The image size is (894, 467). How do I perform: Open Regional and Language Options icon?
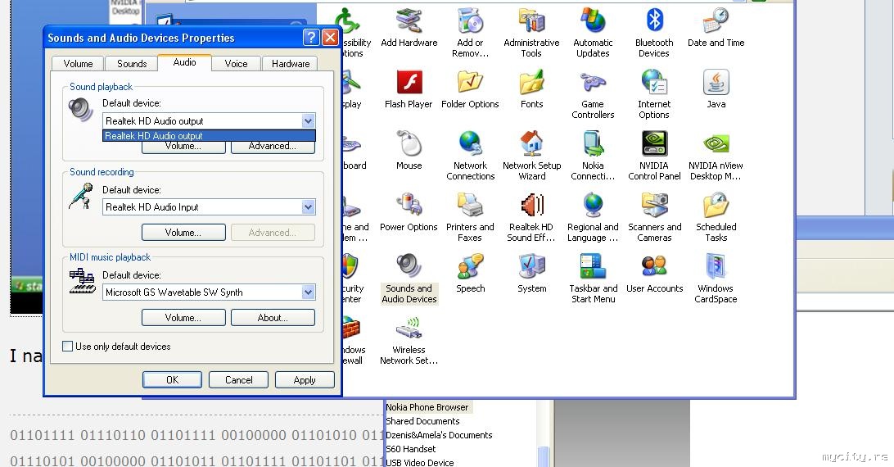tap(593, 217)
